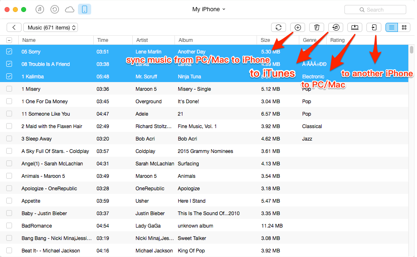The width and height of the screenshot is (417, 257).
Task: Click the artist Bob Acri
Action: tap(145, 139)
